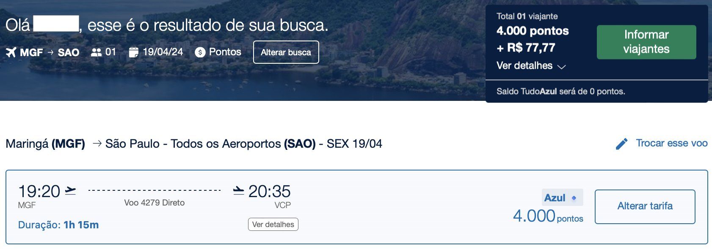Image resolution: width=712 pixels, height=249 pixels.
Task: Click the calendar icon beside 19/04/24
Action: point(133,52)
